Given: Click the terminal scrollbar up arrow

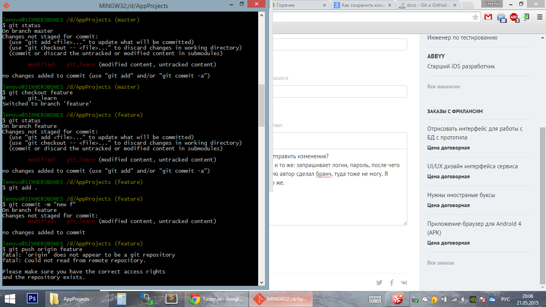Looking at the screenshot, I should [261, 15].
